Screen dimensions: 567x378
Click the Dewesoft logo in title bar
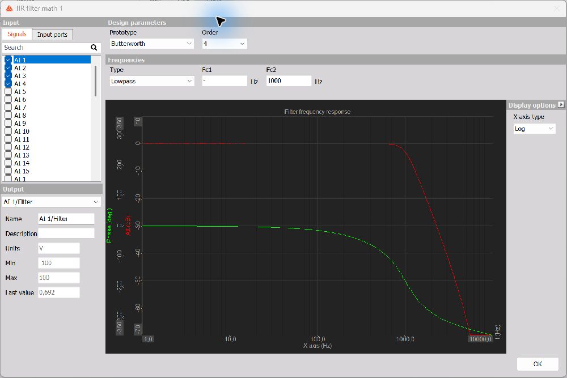[x=9, y=9]
